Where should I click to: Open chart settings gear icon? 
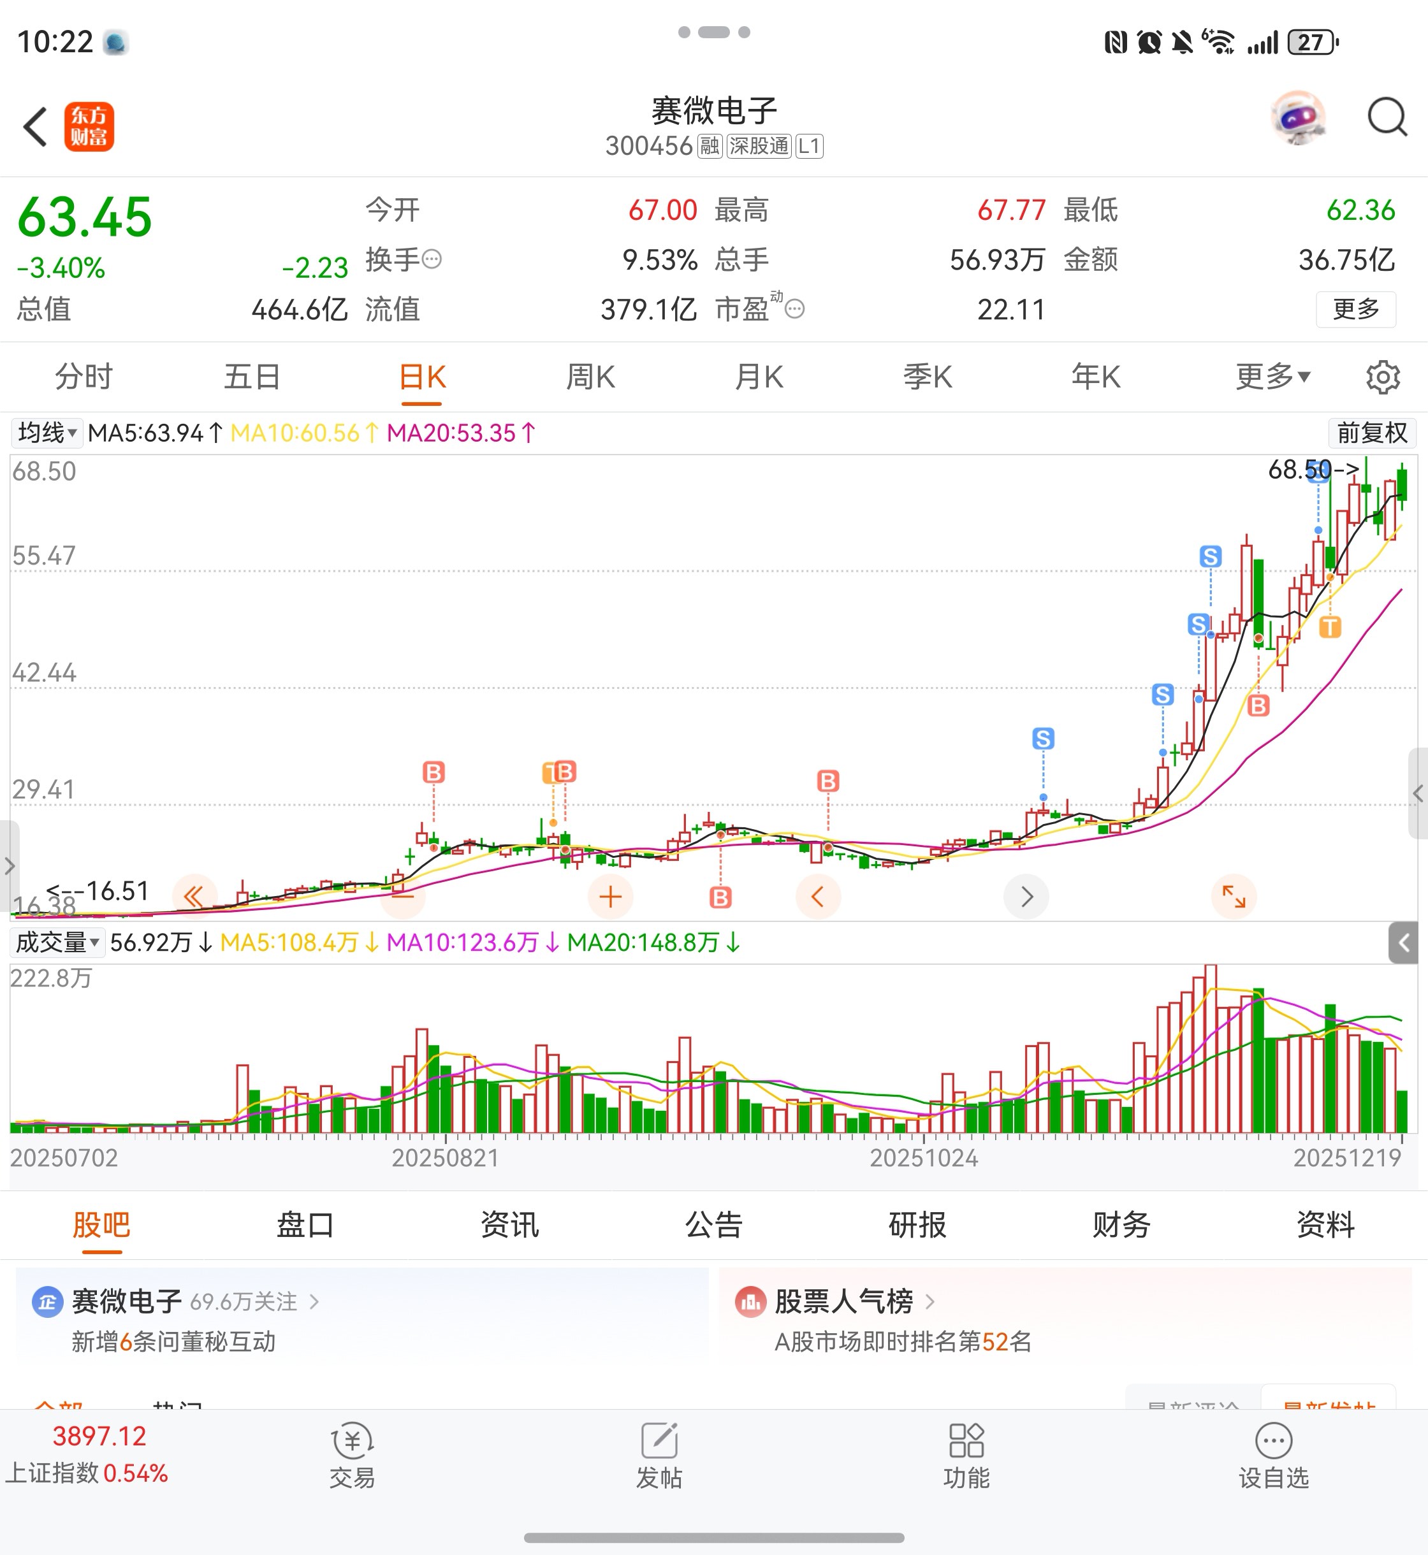(x=1381, y=377)
